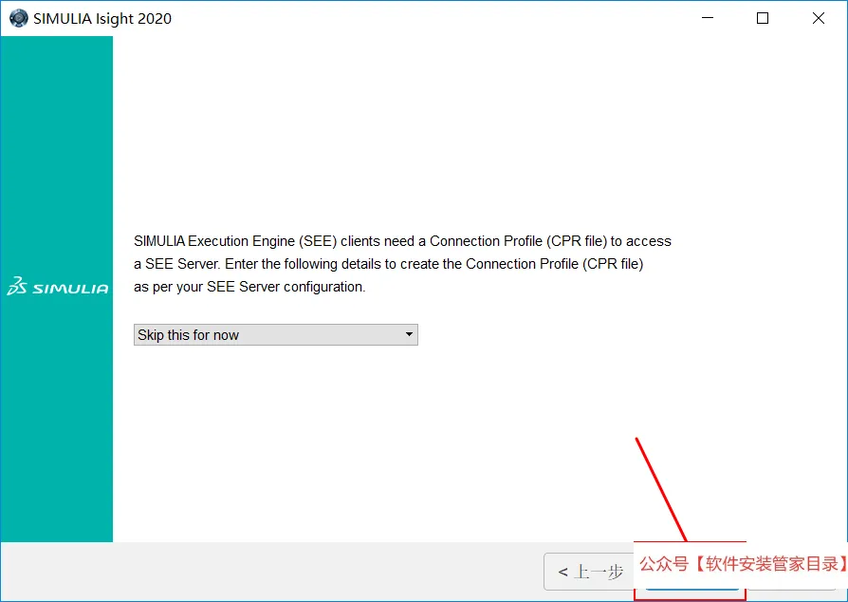Click the 'as per your SEE Server configuration.' text

pos(249,287)
